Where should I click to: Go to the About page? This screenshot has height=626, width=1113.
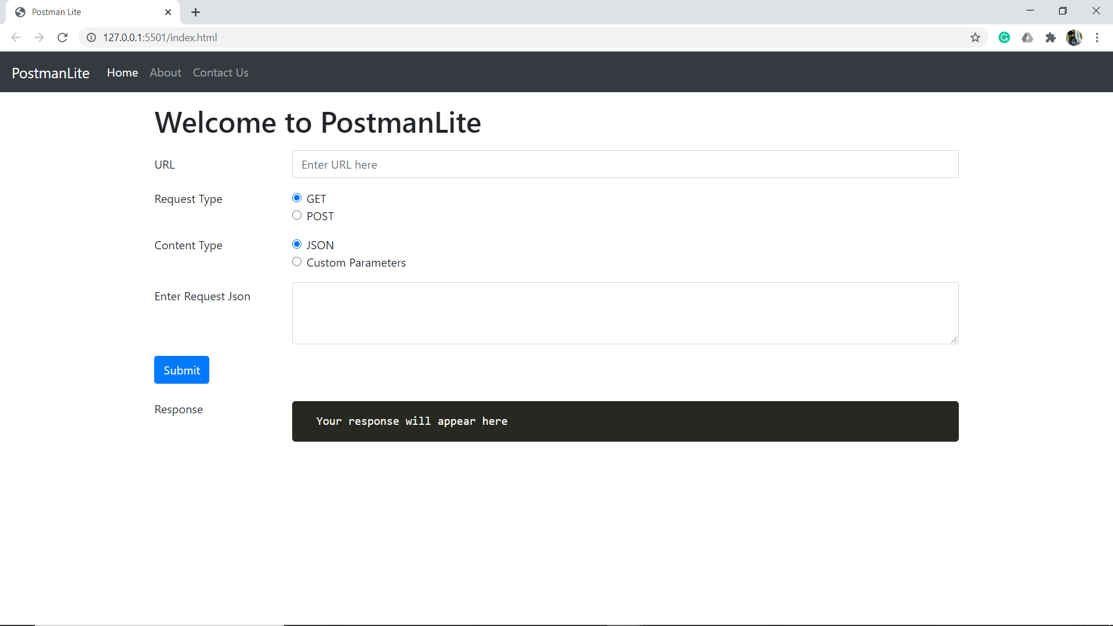165,72
